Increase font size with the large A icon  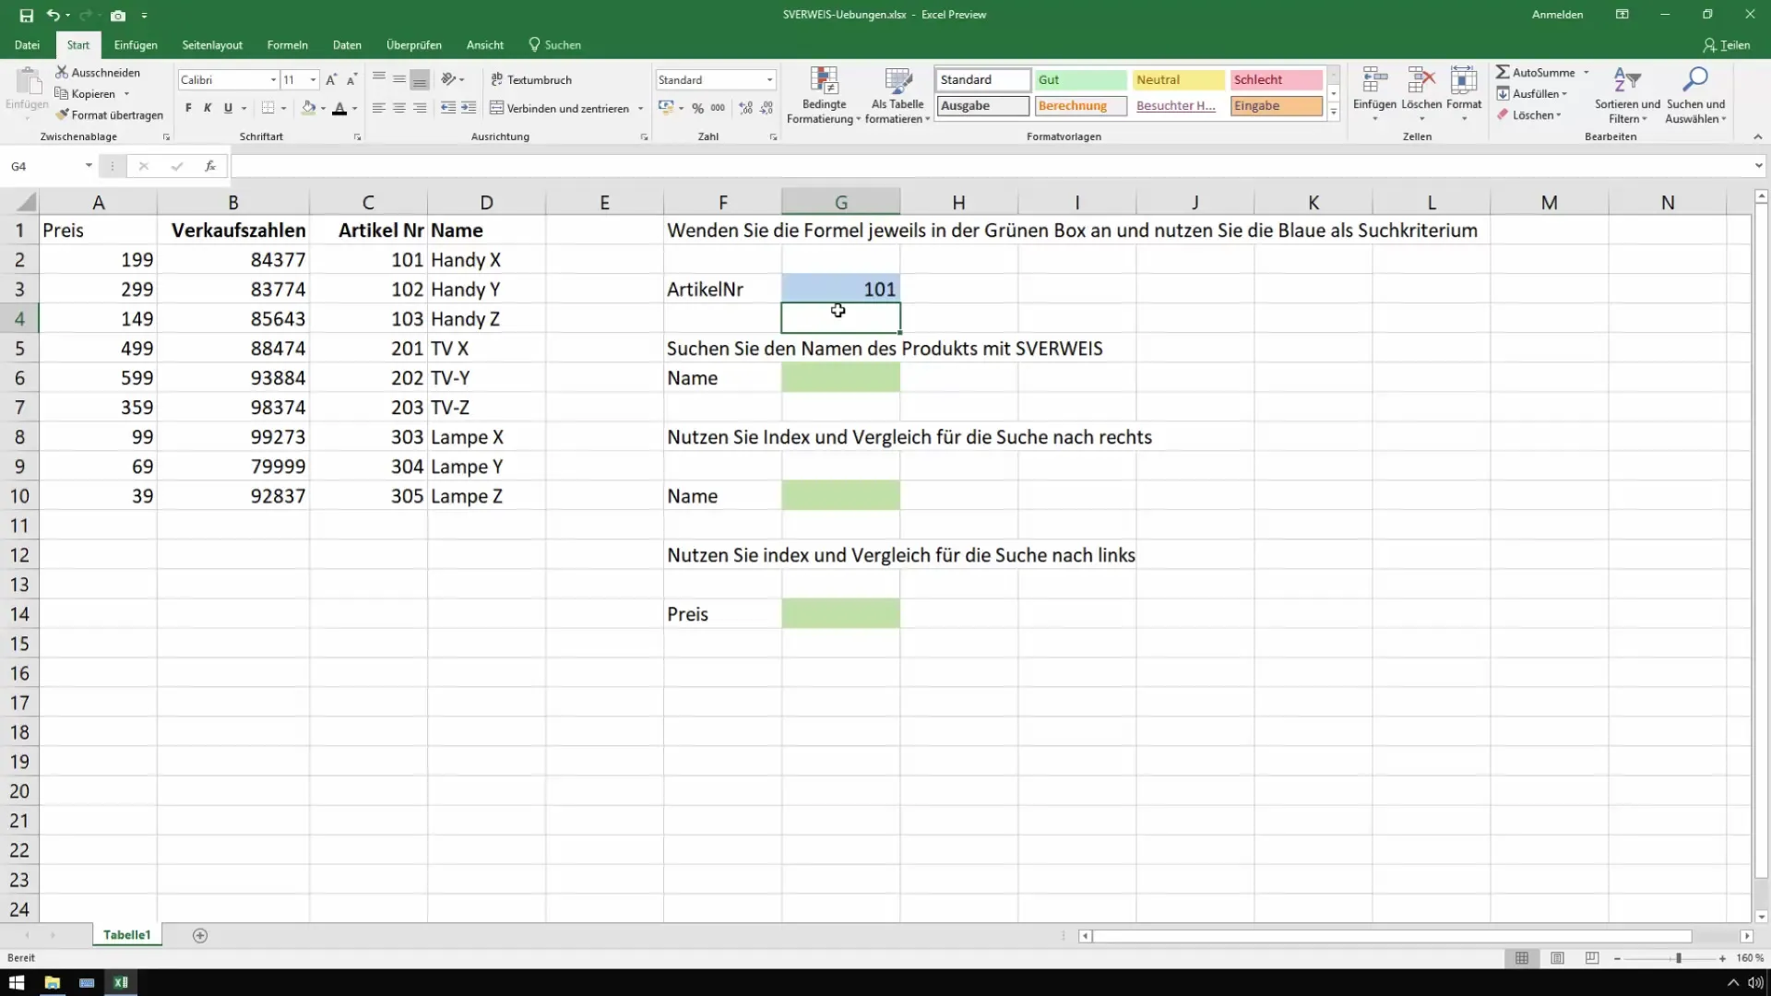(x=331, y=79)
